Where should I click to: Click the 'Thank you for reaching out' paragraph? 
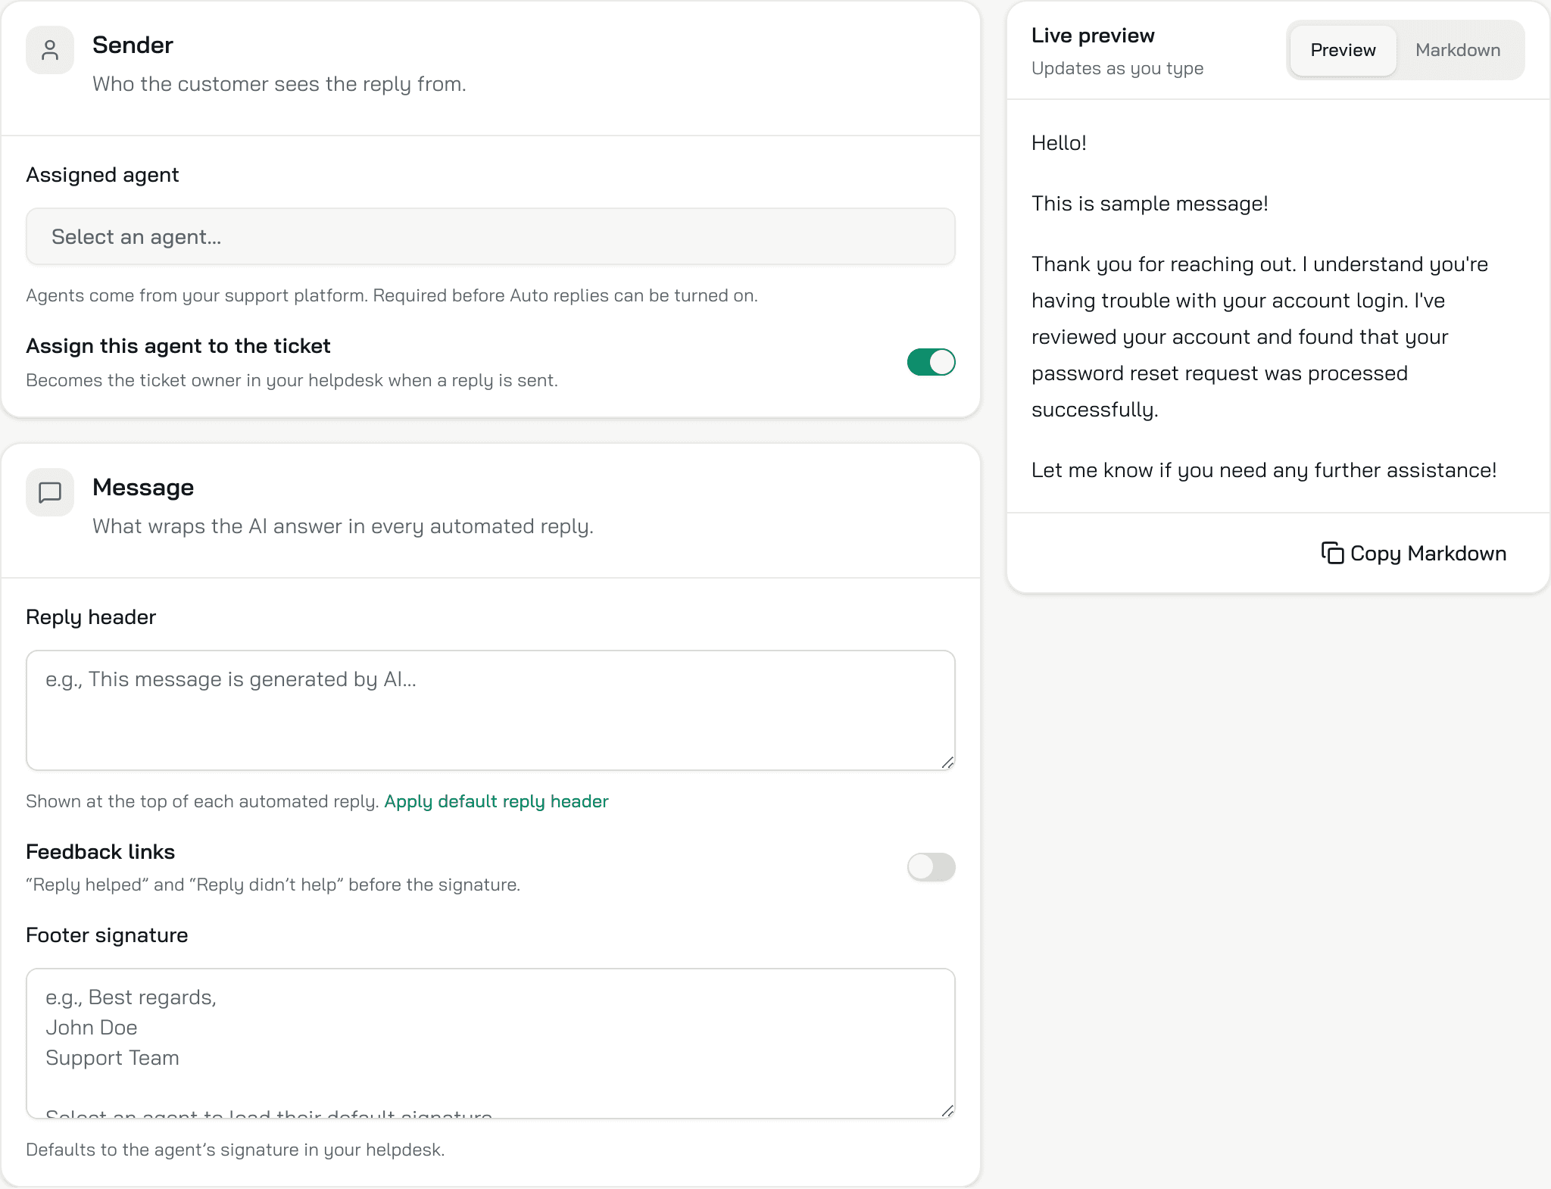point(1259,337)
